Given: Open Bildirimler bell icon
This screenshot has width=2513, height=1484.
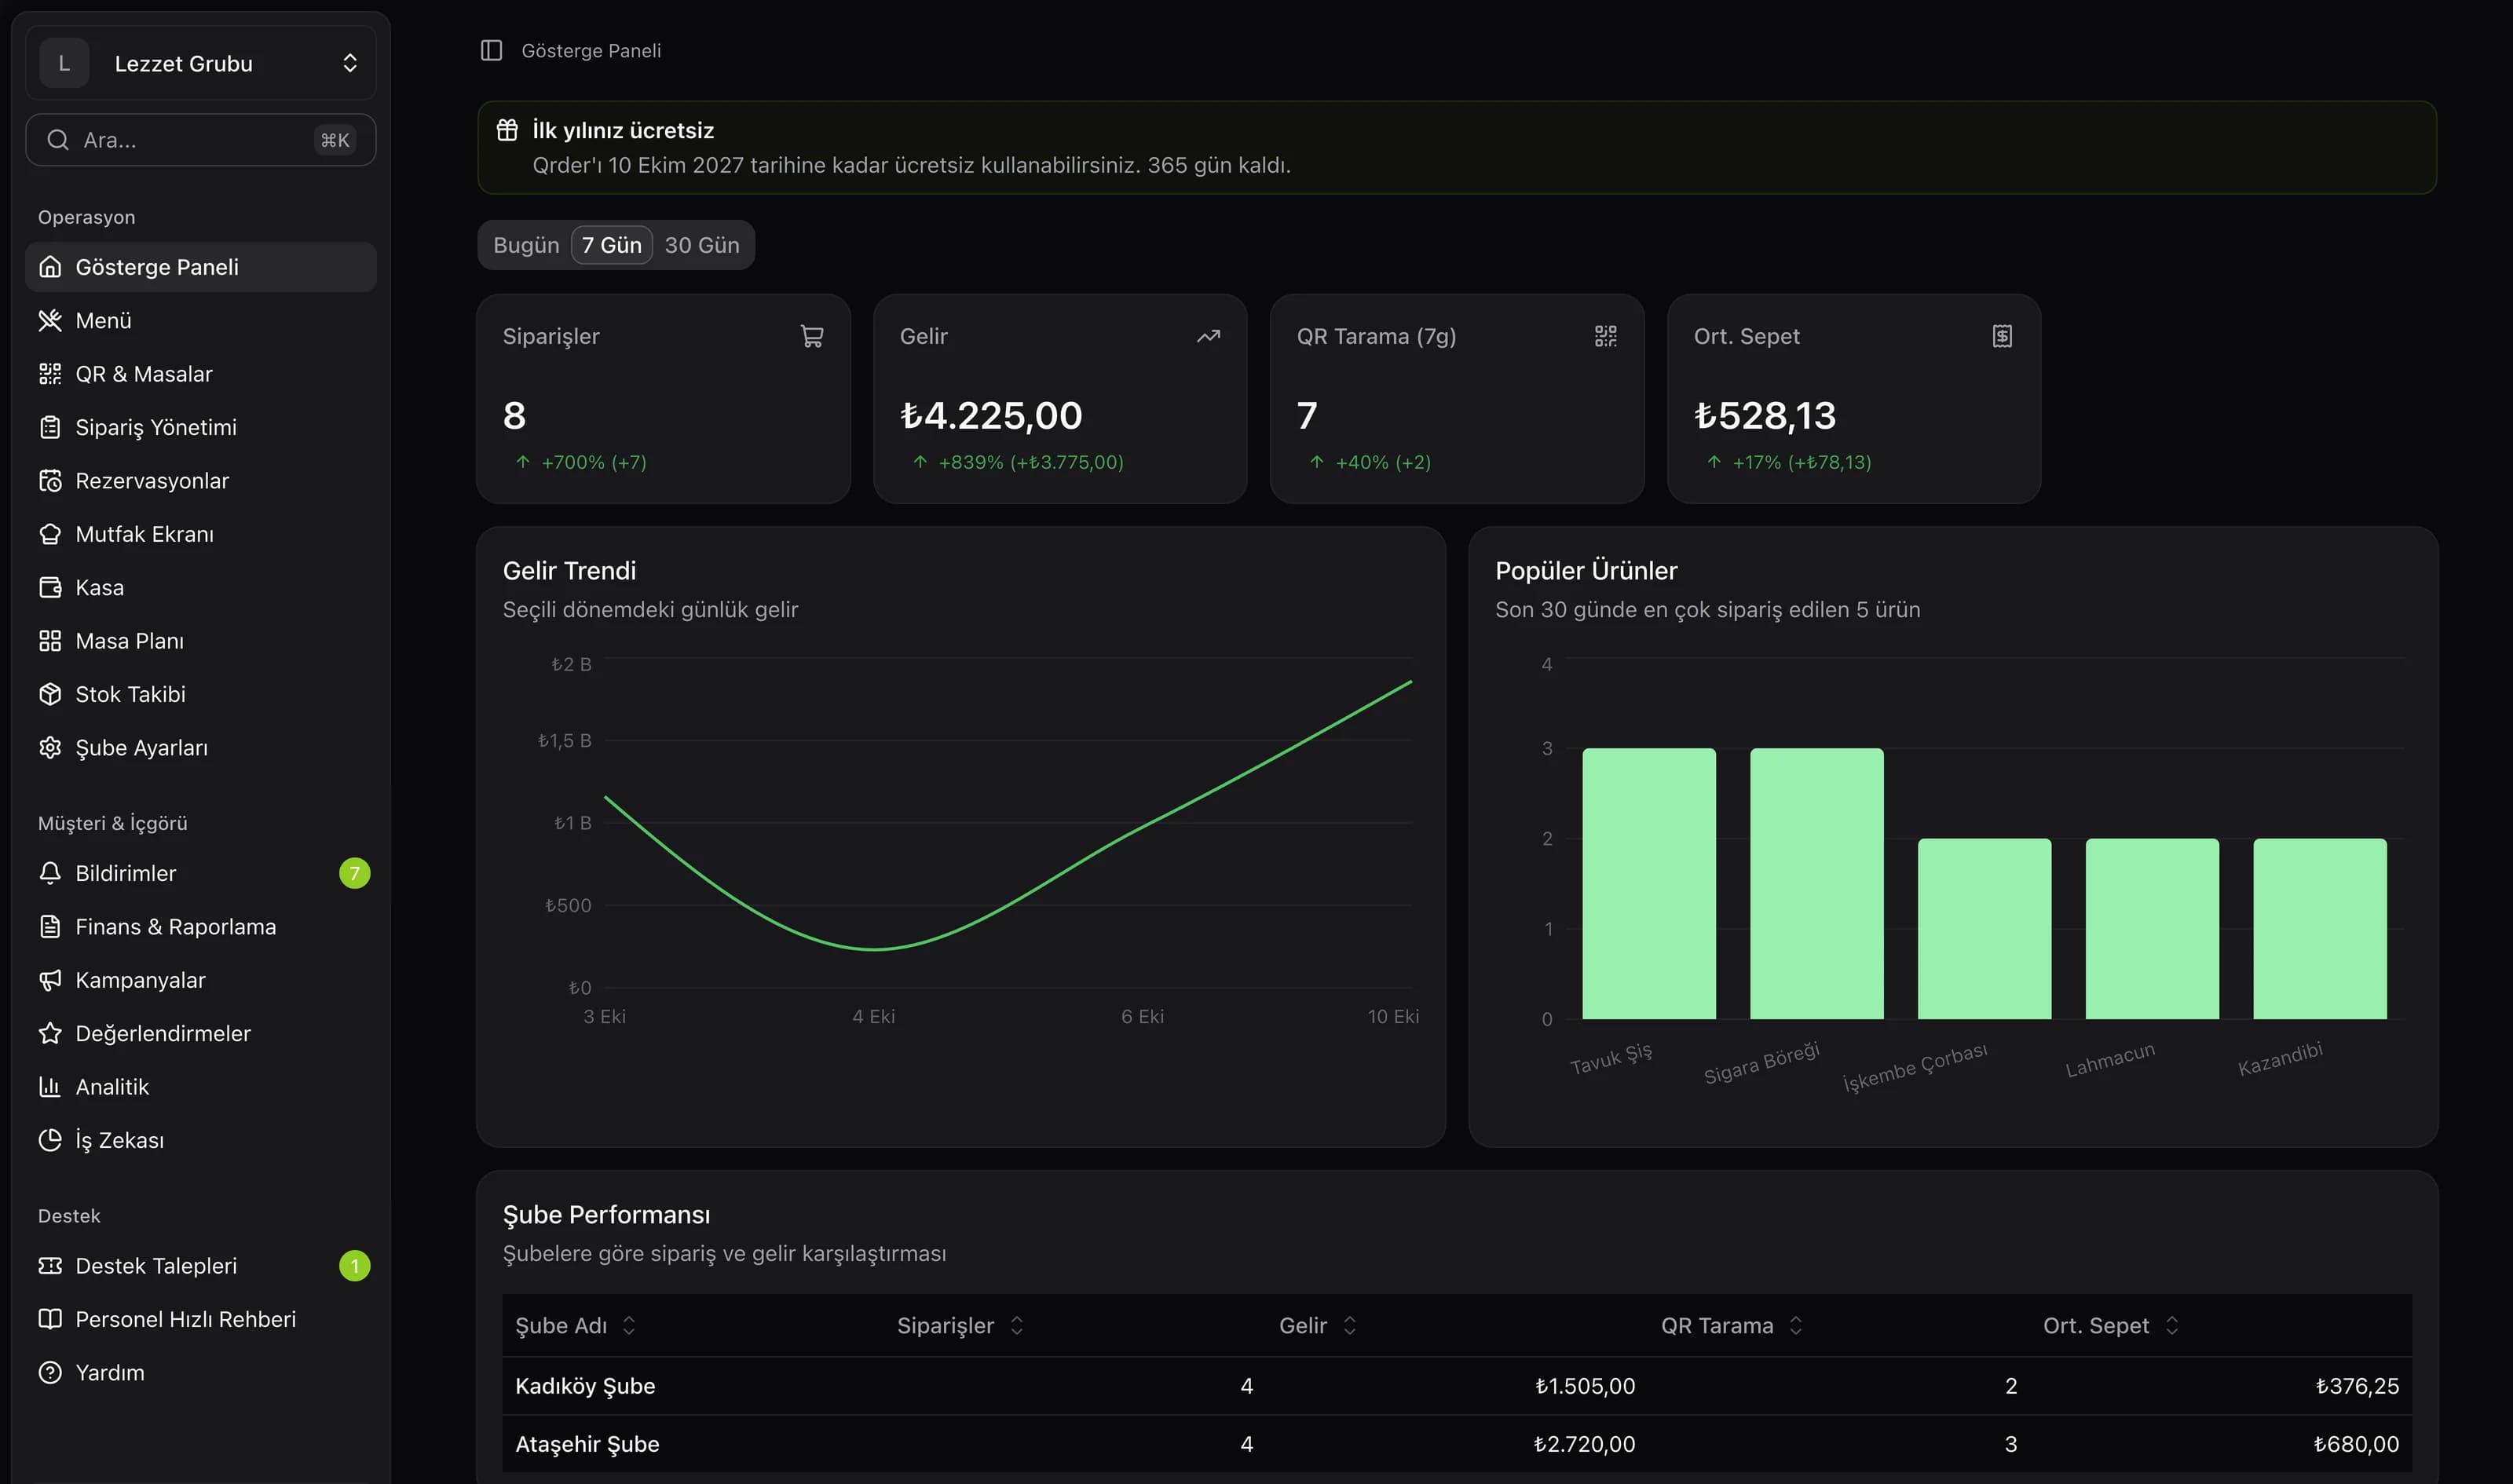Looking at the screenshot, I should (x=50, y=873).
